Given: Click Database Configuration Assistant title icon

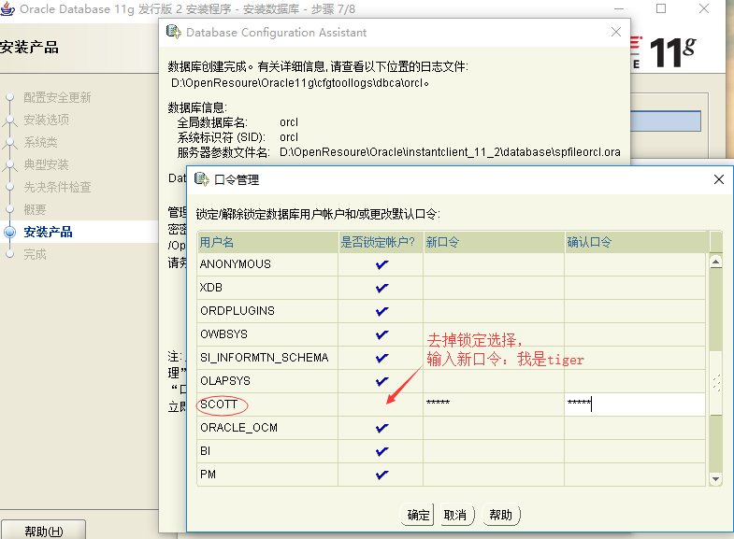Looking at the screenshot, I should point(174,32).
